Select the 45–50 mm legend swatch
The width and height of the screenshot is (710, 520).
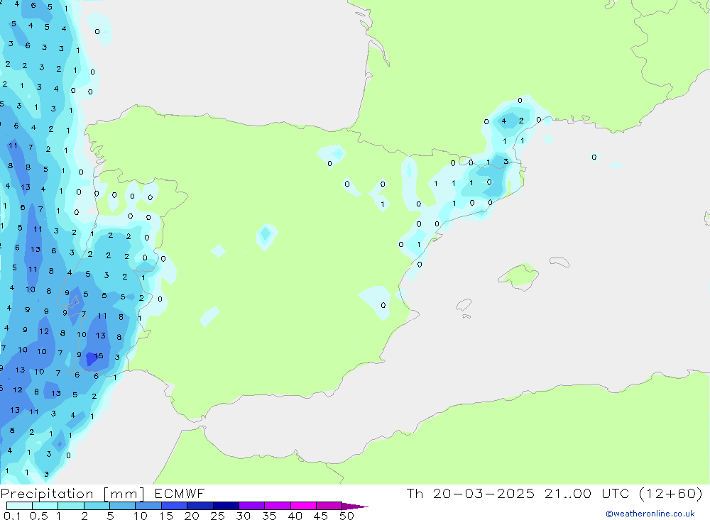pyautogui.click(x=329, y=506)
